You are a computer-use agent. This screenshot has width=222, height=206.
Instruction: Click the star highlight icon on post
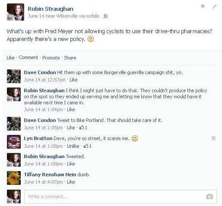(x=203, y=6)
